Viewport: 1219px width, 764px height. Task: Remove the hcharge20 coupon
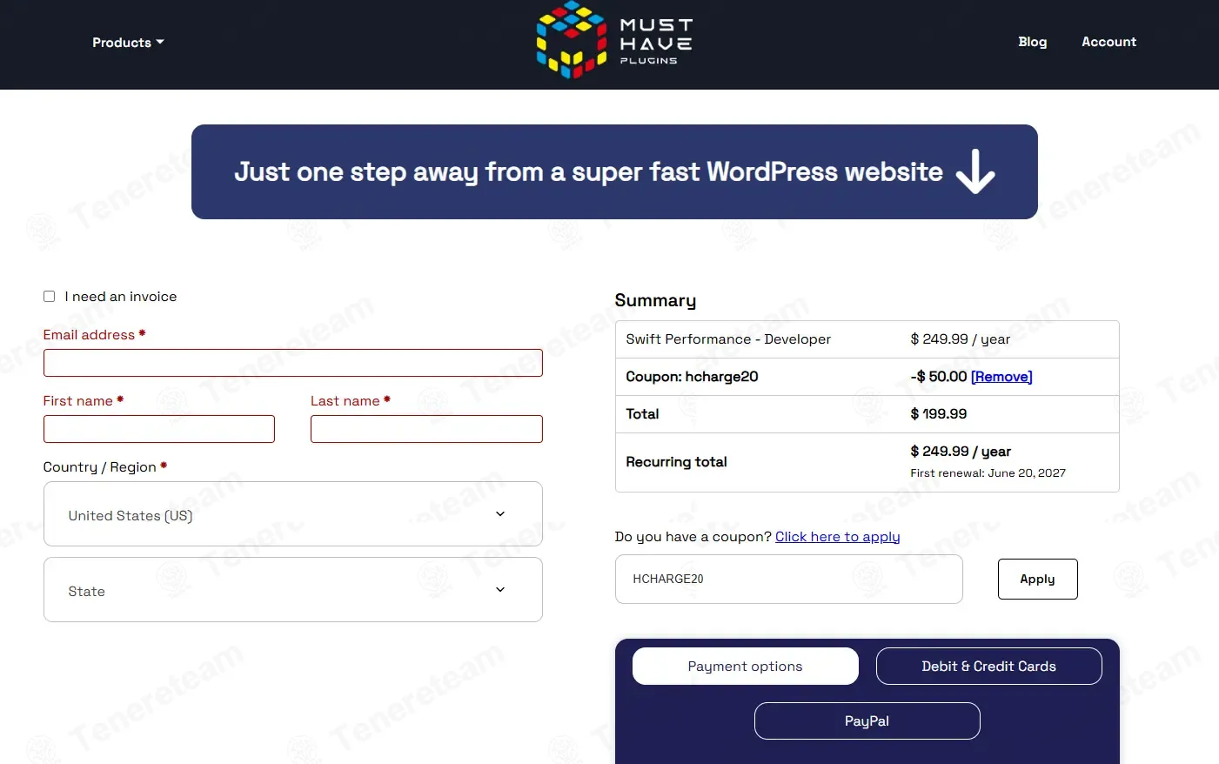[x=1001, y=377]
